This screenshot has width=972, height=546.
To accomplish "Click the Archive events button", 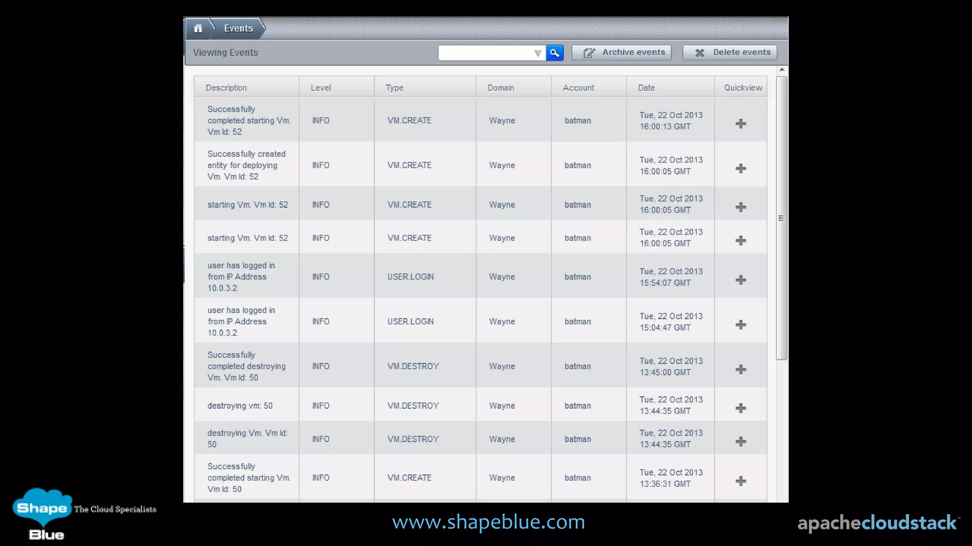I will 622,53.
